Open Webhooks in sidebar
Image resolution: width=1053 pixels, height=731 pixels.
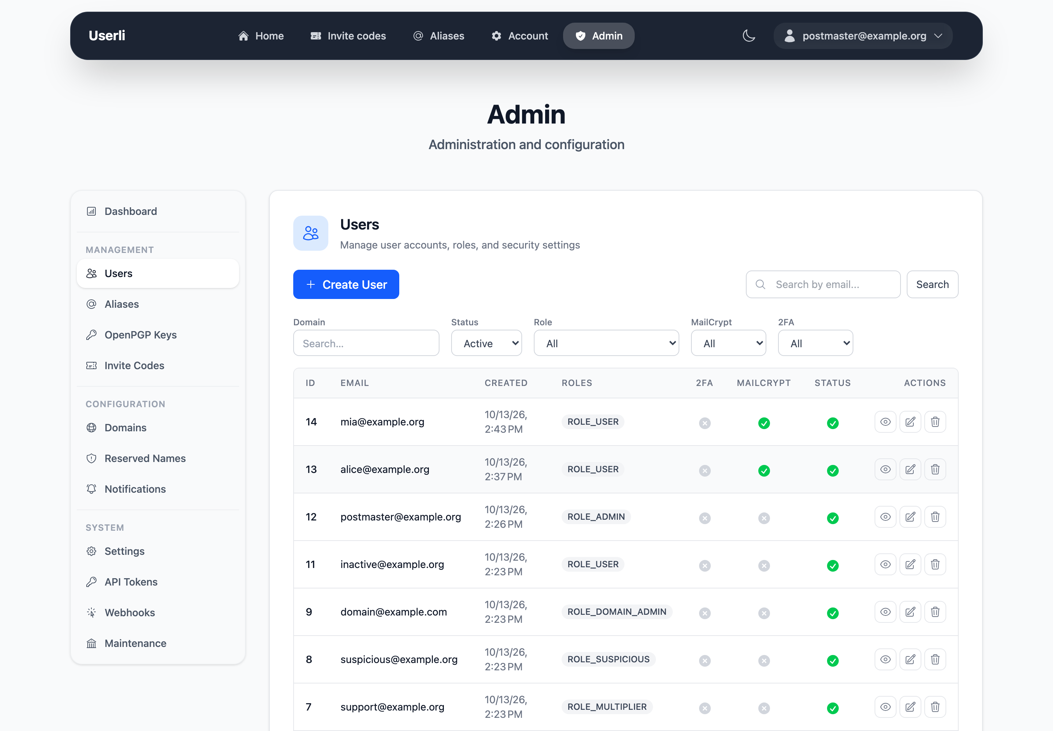pos(158,613)
